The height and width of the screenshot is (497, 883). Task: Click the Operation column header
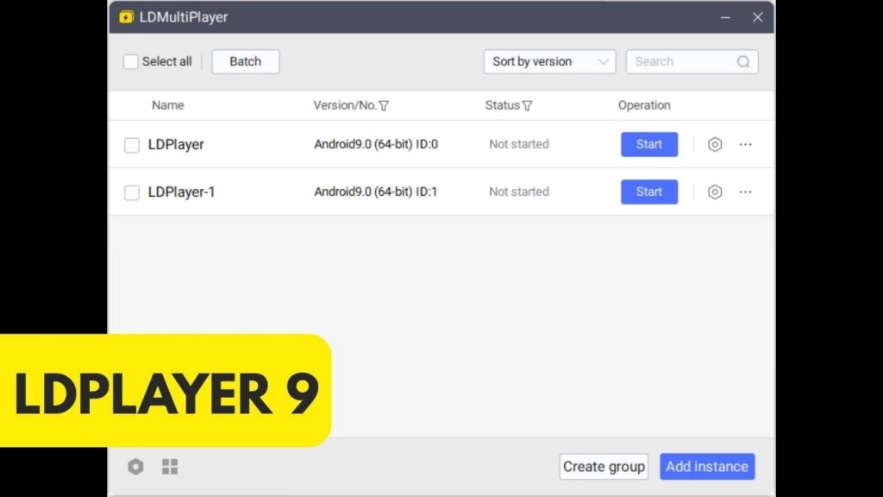[644, 105]
